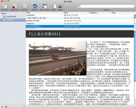This screenshot has width=136, height=108.
Task: Open the gear action menu at bottom left
Action: click(6, 107)
